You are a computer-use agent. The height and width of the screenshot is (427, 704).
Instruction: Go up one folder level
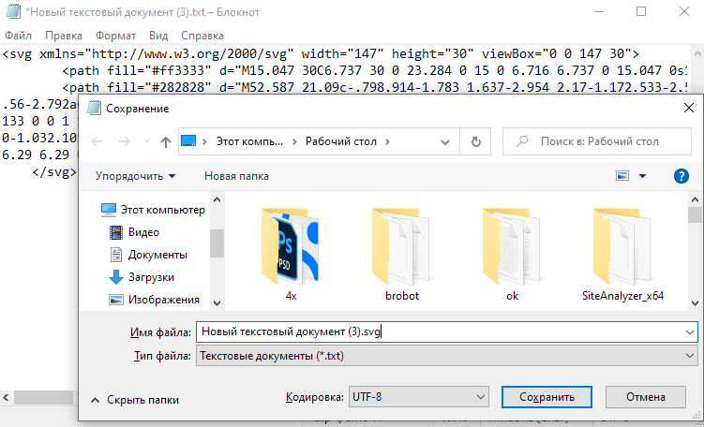[x=166, y=141]
